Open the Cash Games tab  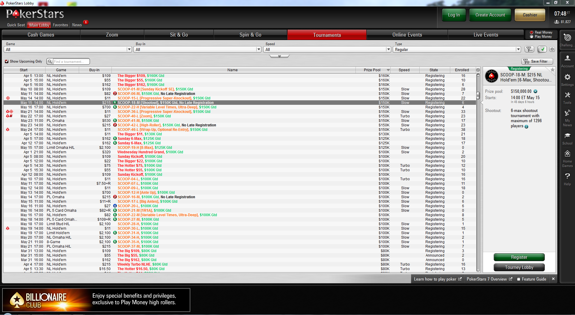[x=41, y=35]
